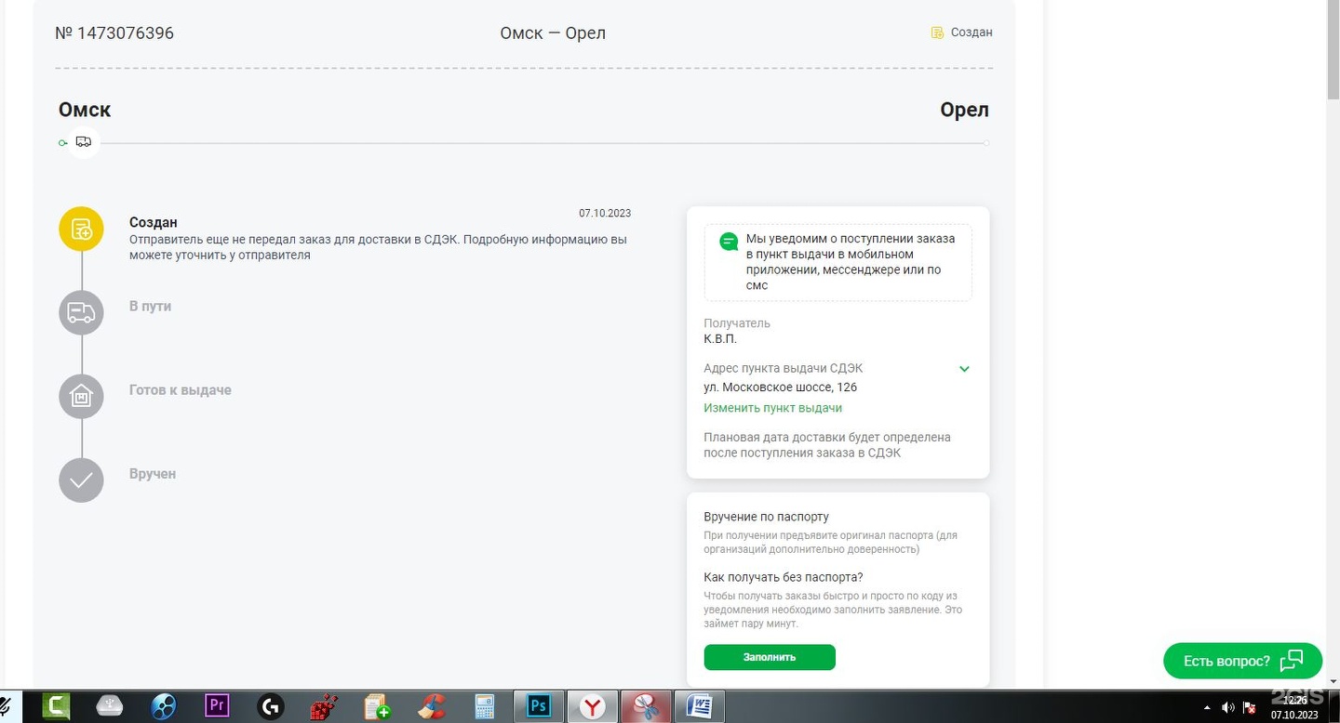The width and height of the screenshot is (1340, 723).
Task: Expand the СДЭК pickup point address chevron
Action: [964, 369]
